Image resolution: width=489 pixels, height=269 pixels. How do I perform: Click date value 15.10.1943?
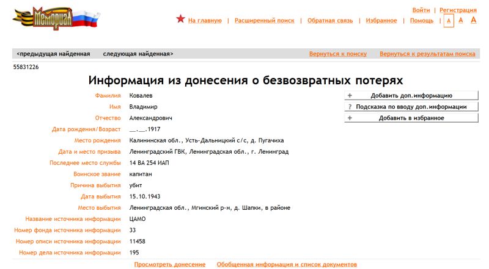(x=145, y=196)
